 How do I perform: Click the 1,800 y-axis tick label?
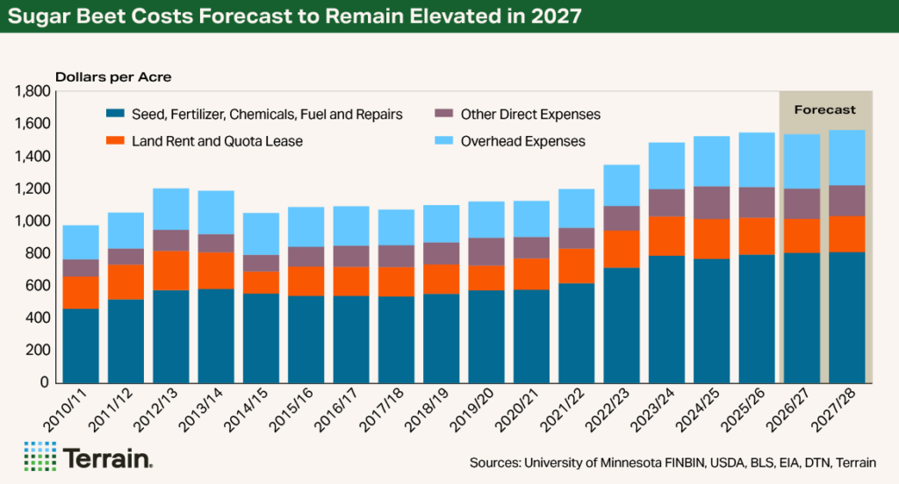tap(32, 91)
